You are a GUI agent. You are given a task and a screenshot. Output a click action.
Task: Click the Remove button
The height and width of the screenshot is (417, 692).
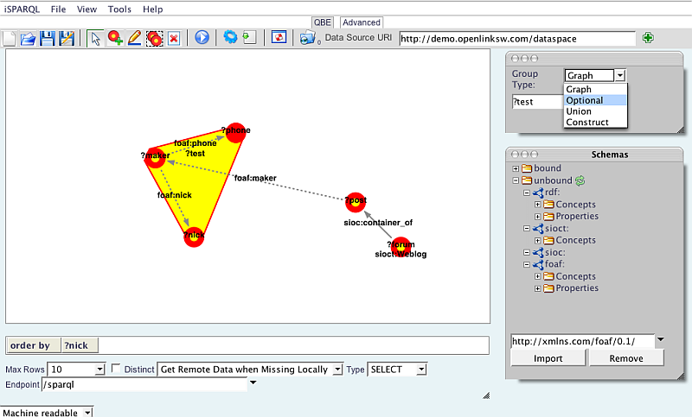(x=626, y=358)
